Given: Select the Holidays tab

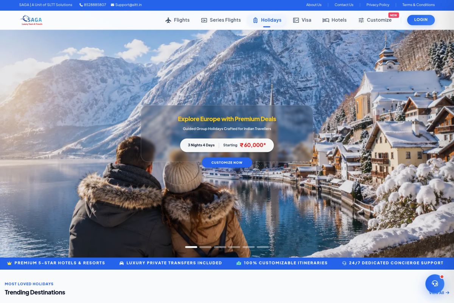Looking at the screenshot, I should click(267, 20).
